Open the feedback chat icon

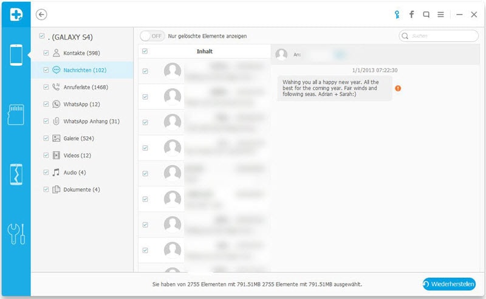tap(426, 14)
